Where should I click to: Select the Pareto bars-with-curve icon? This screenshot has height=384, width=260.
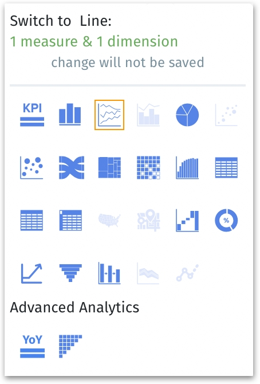point(187,168)
